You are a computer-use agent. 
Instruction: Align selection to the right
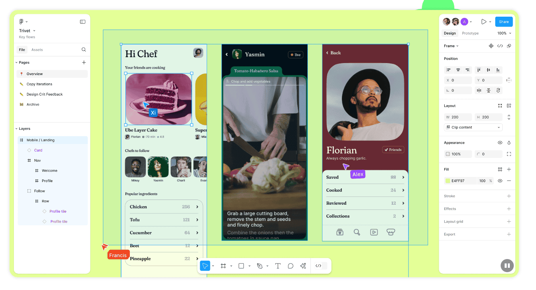tap(467, 70)
